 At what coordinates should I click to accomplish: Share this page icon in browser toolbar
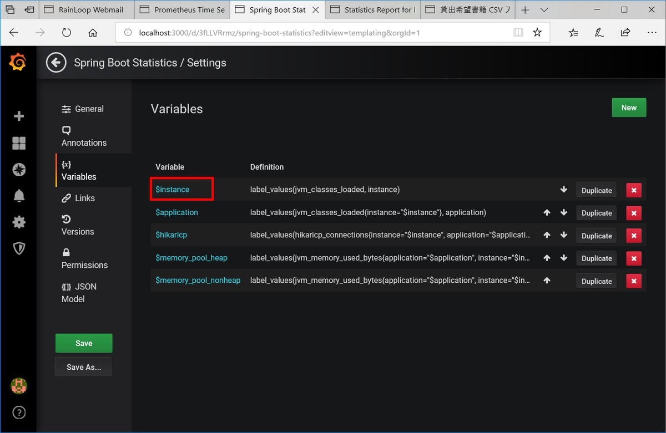pyautogui.click(x=625, y=33)
